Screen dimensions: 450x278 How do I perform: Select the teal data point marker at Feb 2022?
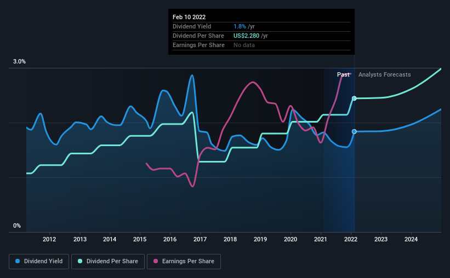(x=354, y=99)
